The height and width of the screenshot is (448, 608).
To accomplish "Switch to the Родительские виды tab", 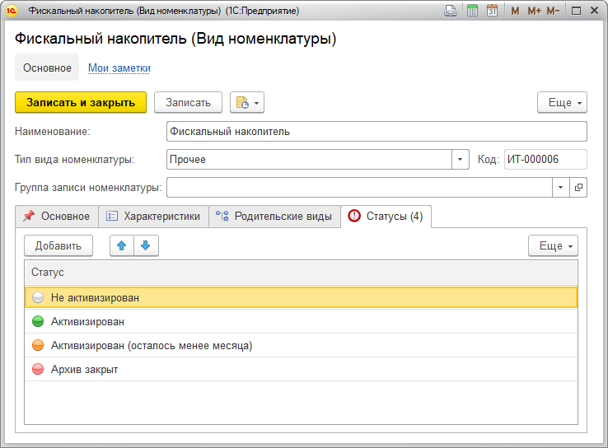I will (x=275, y=217).
